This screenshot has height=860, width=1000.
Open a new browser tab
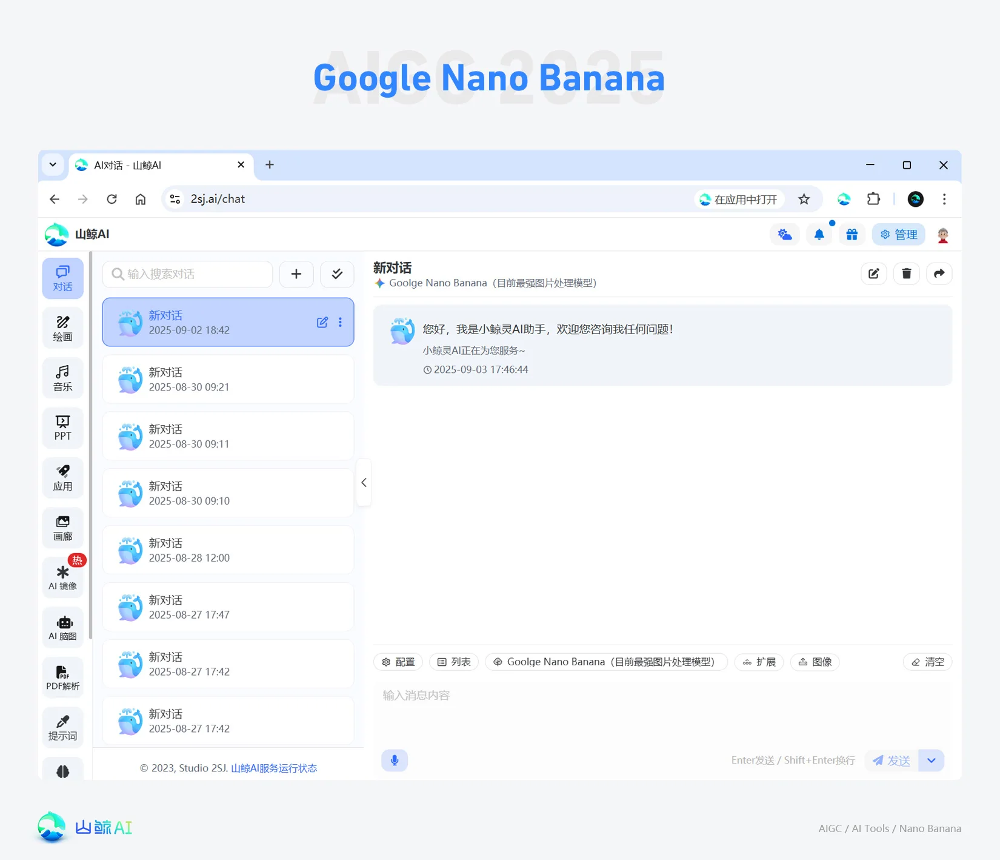point(270,165)
